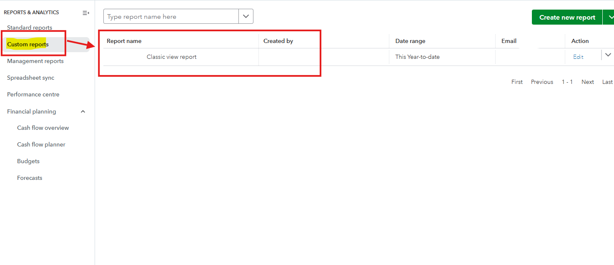This screenshot has width=614, height=265.
Task: Open Custom reports section
Action: 28,44
